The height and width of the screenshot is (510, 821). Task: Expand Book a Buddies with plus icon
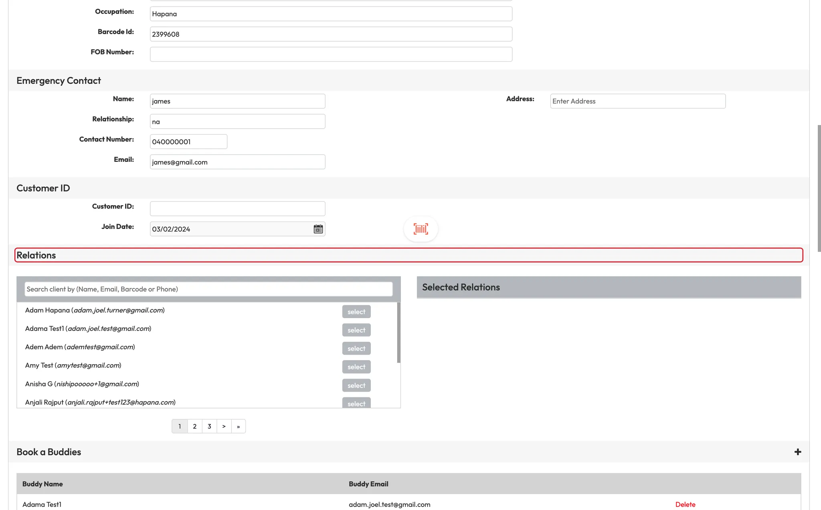pyautogui.click(x=797, y=452)
